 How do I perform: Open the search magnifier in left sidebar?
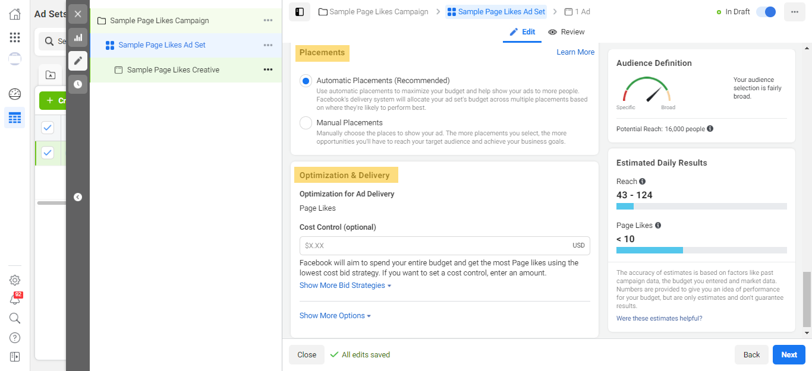(15, 318)
